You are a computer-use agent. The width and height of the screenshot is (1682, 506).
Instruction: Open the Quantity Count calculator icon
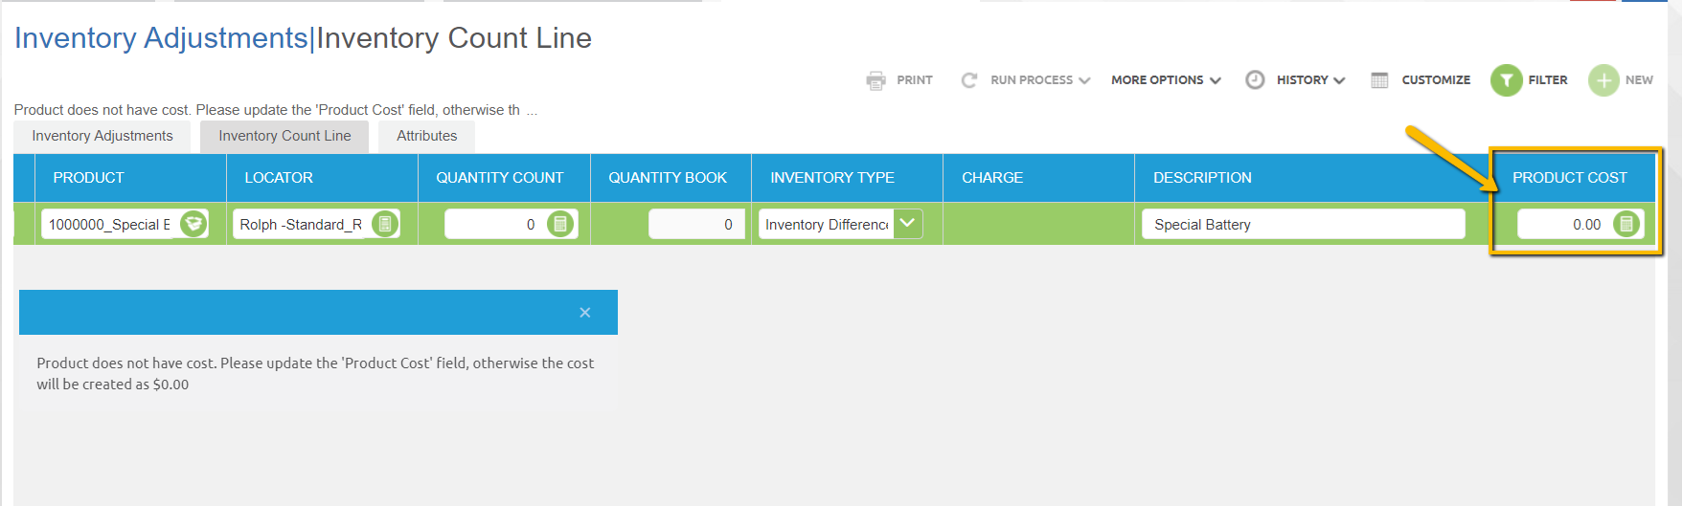click(x=560, y=224)
